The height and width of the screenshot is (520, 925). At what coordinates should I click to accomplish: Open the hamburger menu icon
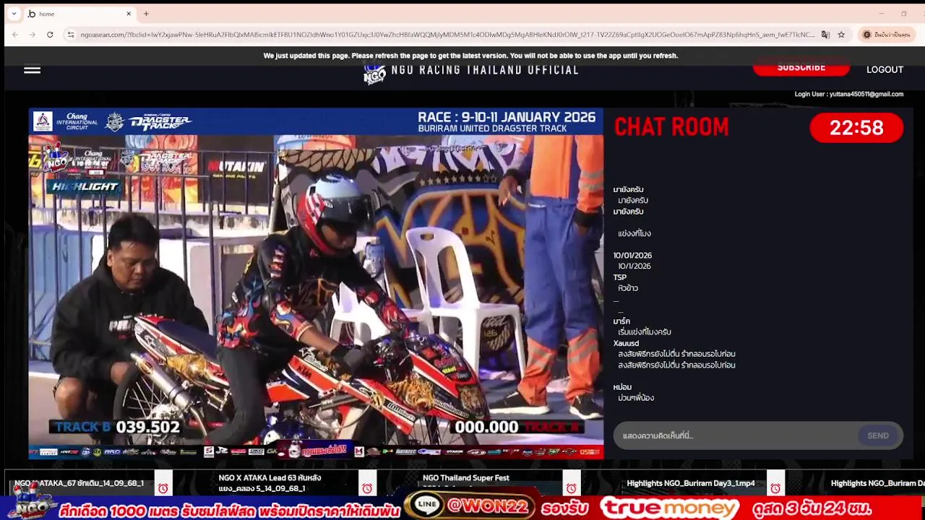32,70
